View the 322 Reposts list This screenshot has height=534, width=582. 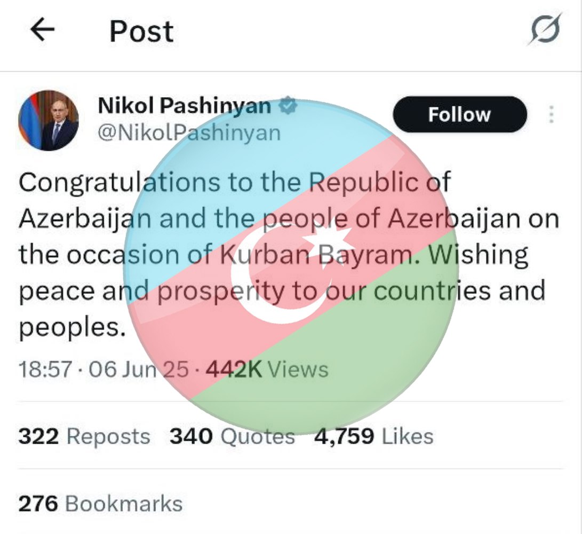coord(84,436)
